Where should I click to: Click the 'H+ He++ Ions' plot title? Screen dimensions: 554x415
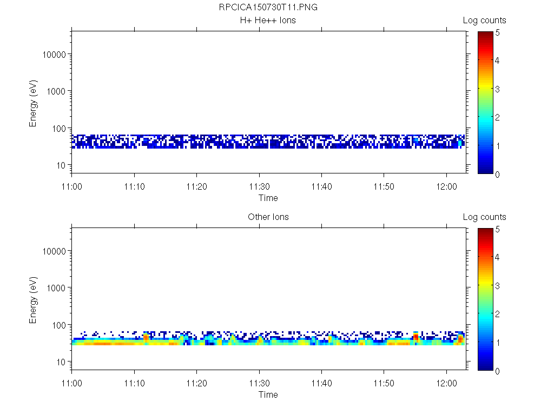[x=268, y=21]
